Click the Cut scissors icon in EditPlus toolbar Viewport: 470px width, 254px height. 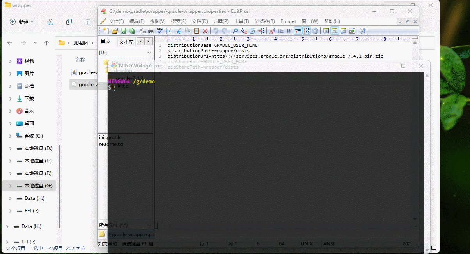click(179, 31)
